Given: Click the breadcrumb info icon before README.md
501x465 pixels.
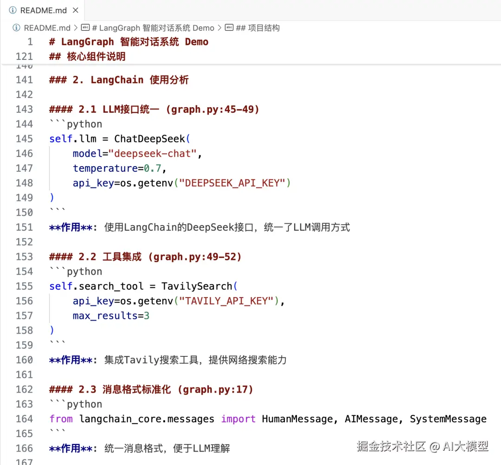Looking at the screenshot, I should (x=16, y=28).
